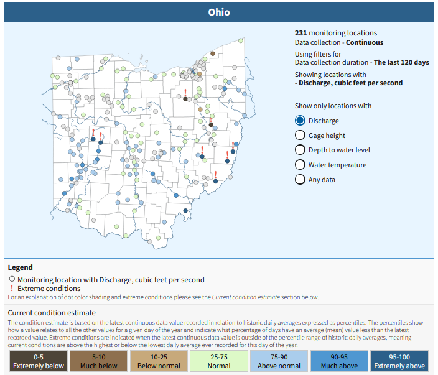Click the Ohio header title
Image resolution: width=438 pixels, height=375 pixels.
pos(219,12)
